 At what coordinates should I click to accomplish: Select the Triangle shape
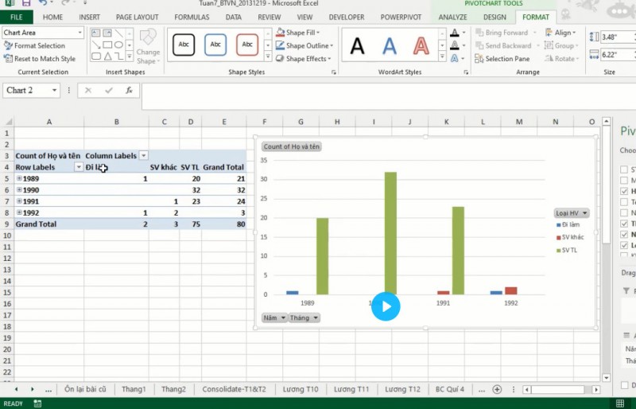(x=107, y=56)
